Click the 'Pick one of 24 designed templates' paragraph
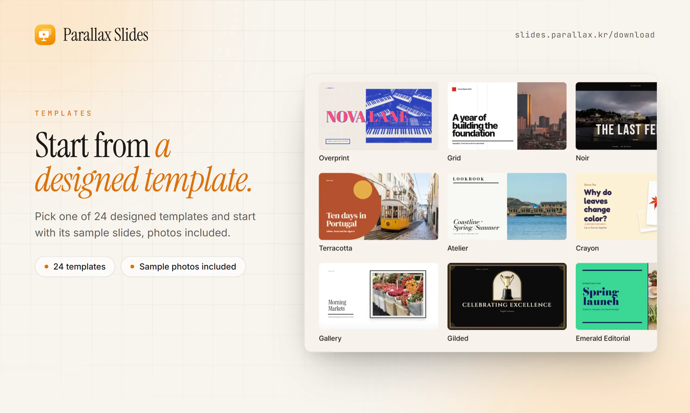The image size is (690, 413). [x=145, y=225]
